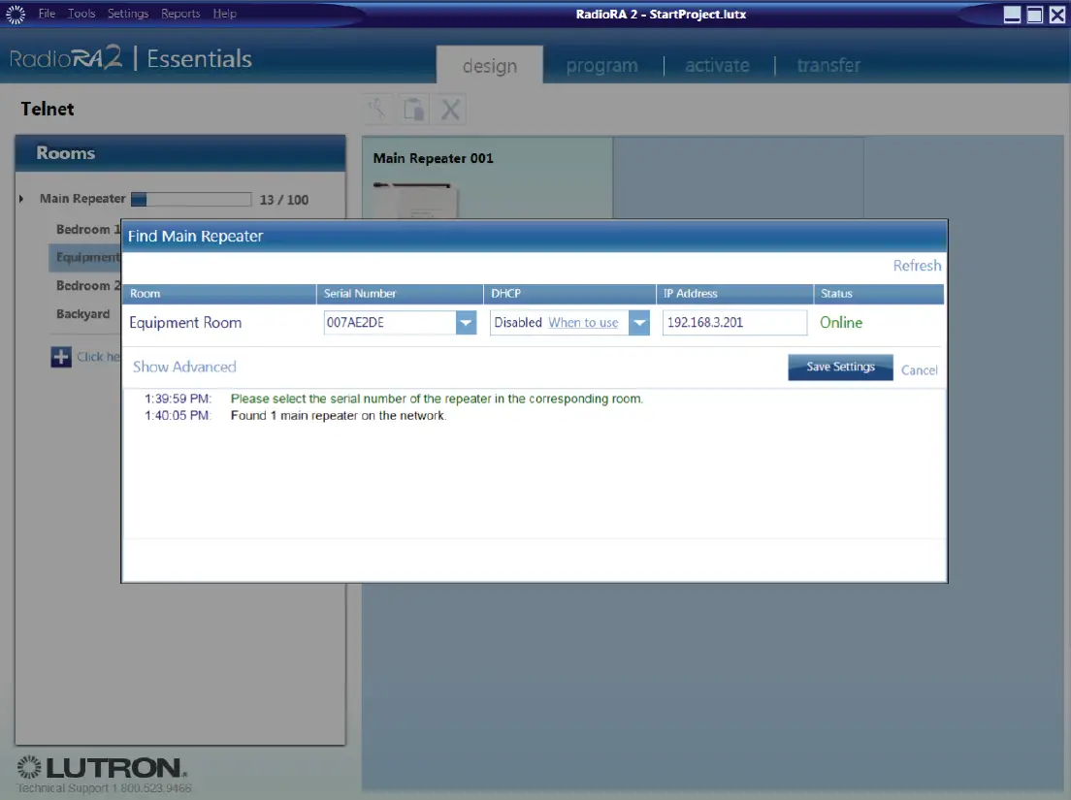Image resolution: width=1071 pixels, height=800 pixels.
Task: Select Equipment room in Rooms list
Action: [x=85, y=257]
